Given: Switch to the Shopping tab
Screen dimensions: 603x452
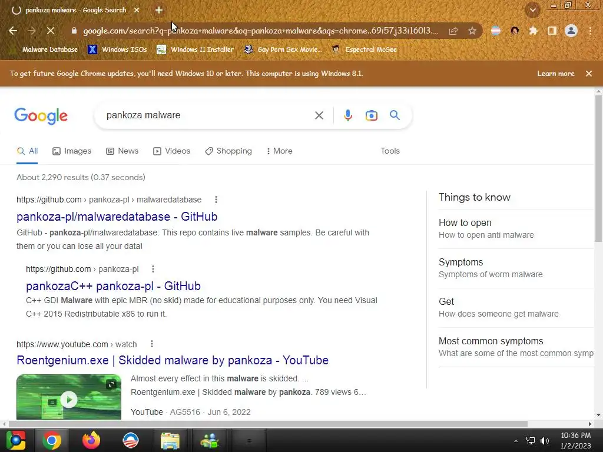Looking at the screenshot, I should (x=228, y=151).
